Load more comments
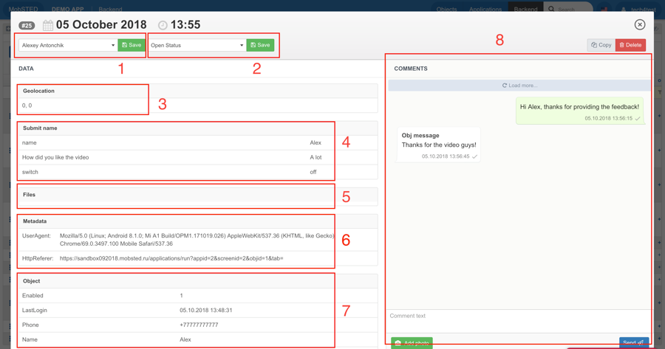This screenshot has height=349, width=665. [519, 86]
